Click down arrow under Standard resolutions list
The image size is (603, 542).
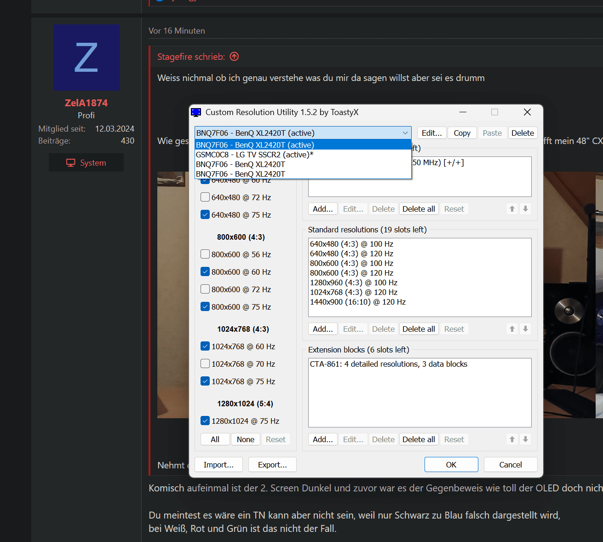(525, 329)
